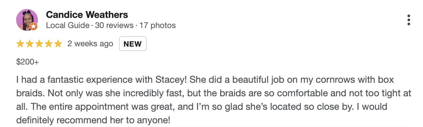
Task: Open the Candice Weathers reviewer name link
Action: click(87, 15)
